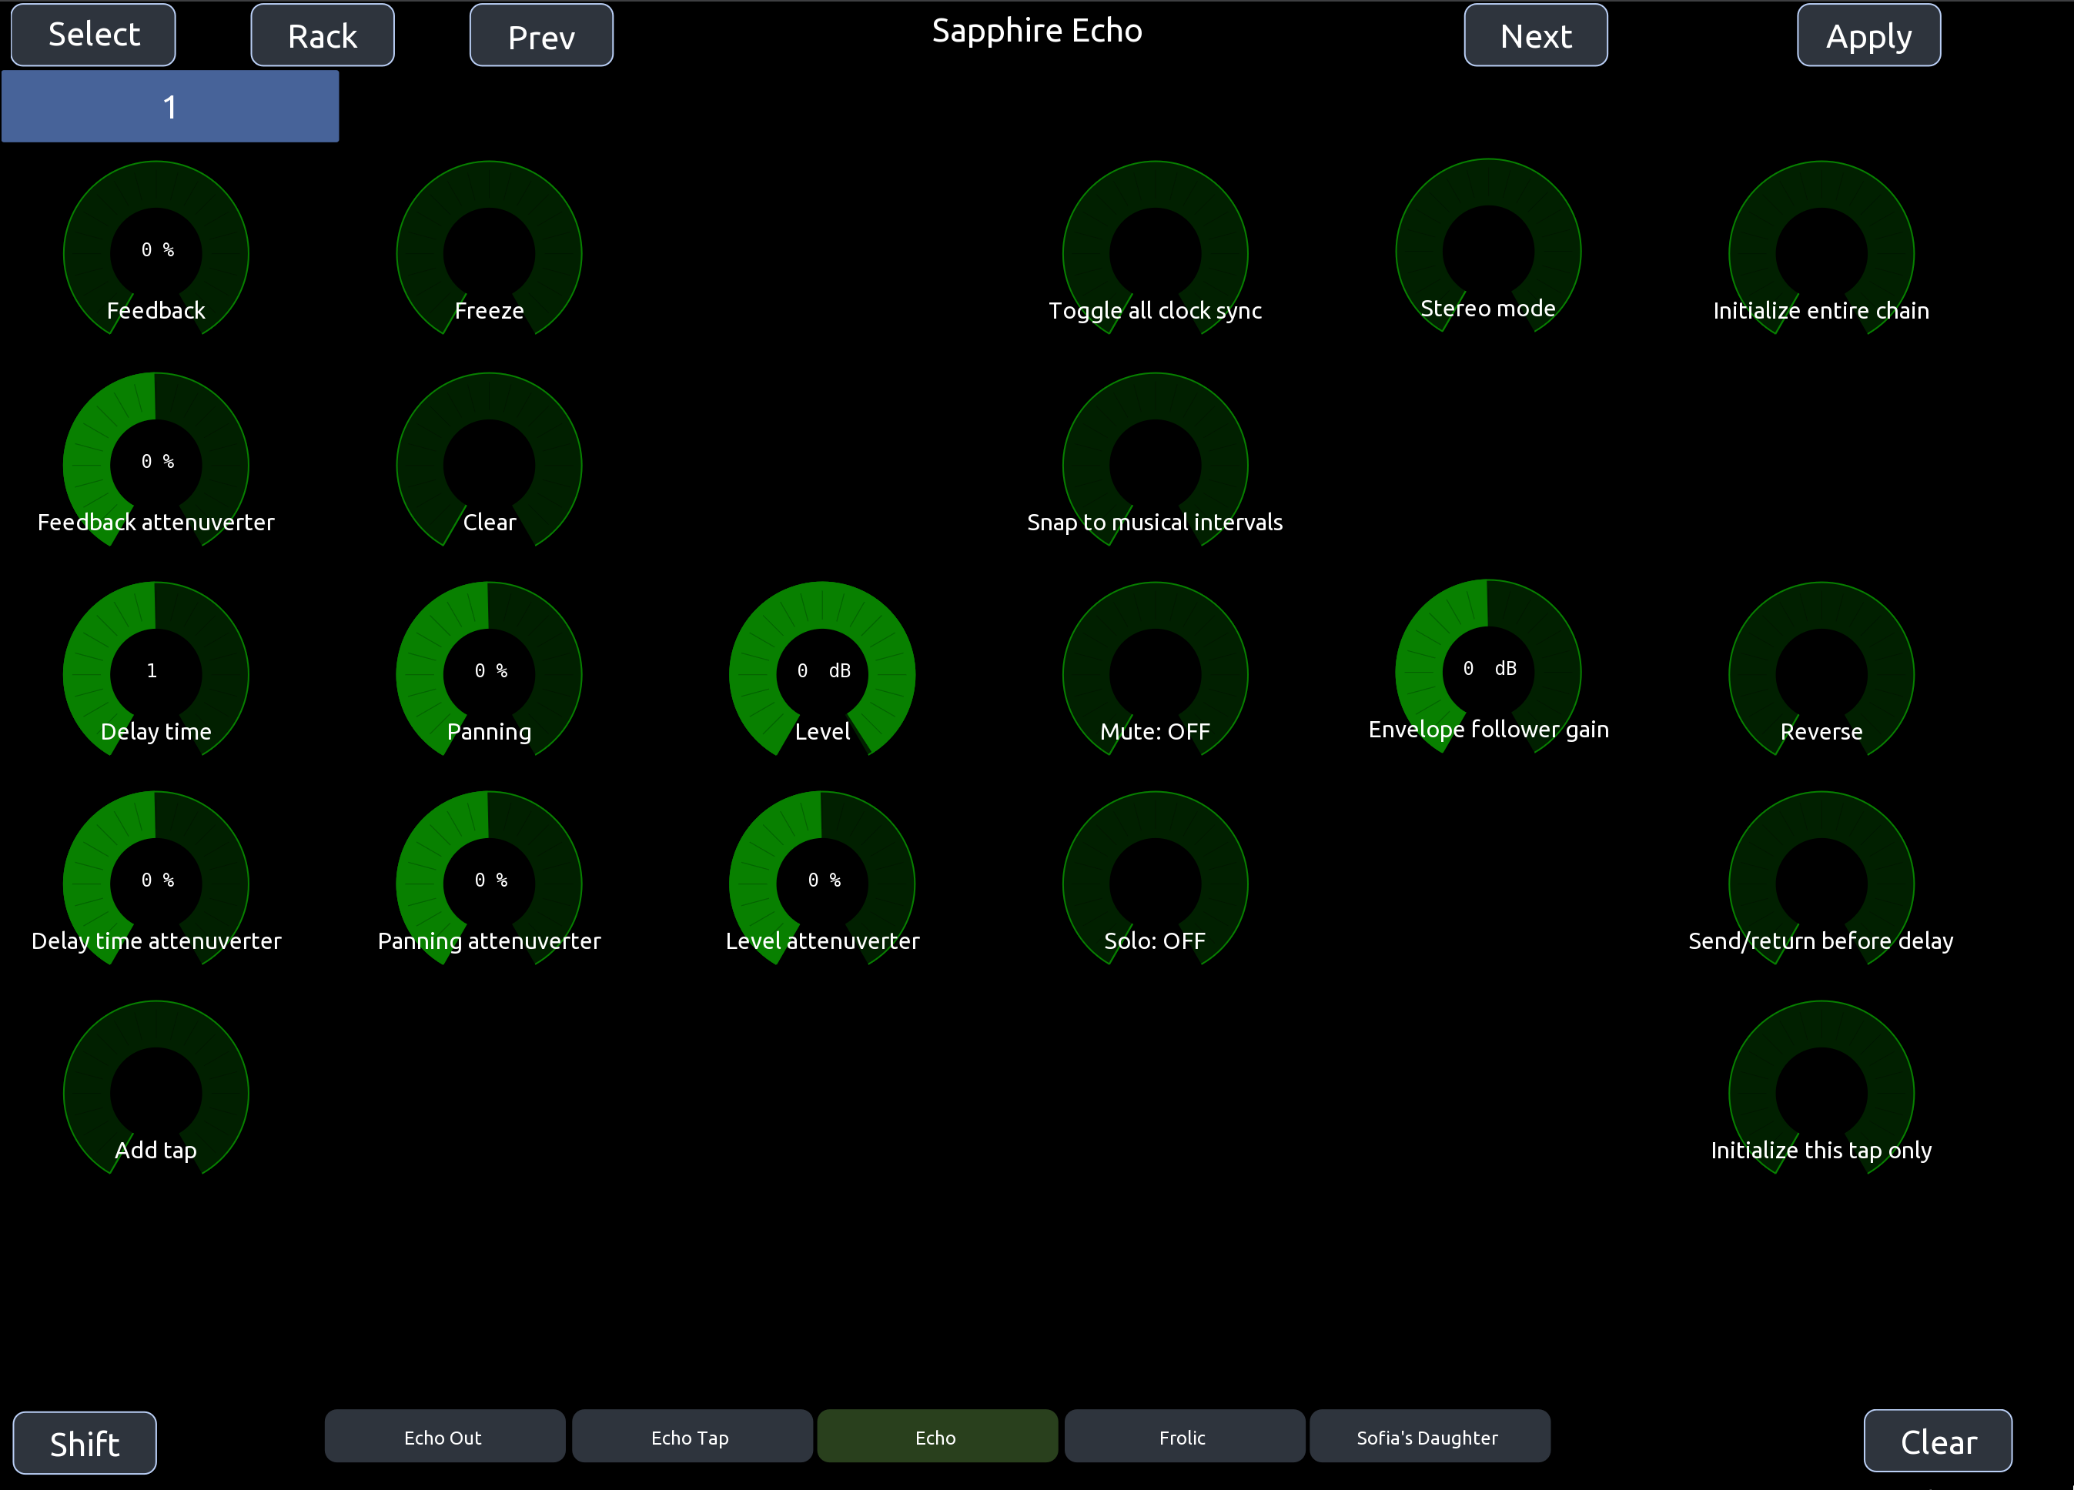Click the Feedback knob
The width and height of the screenshot is (2074, 1490).
coord(156,252)
